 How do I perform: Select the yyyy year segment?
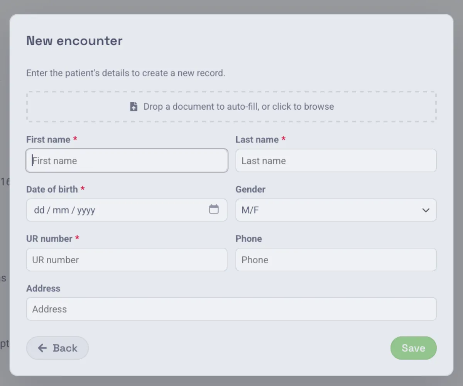click(86, 210)
